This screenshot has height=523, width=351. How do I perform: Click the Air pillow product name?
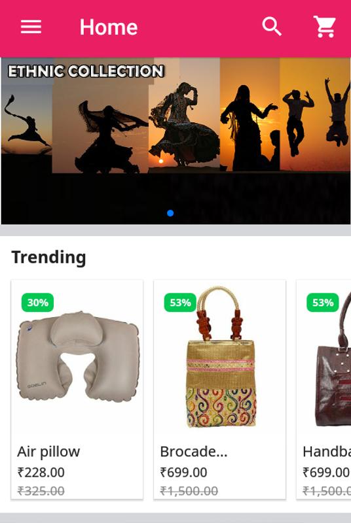tap(48, 452)
